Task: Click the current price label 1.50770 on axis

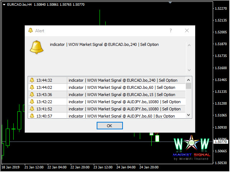Action: pyautogui.click(x=221, y=142)
